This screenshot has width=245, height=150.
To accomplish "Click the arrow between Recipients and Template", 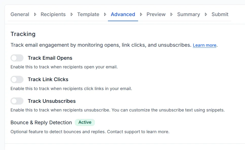I will pyautogui.click(x=72, y=15).
